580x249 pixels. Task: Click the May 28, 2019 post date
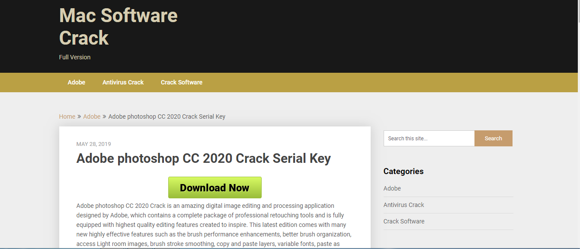tap(93, 144)
